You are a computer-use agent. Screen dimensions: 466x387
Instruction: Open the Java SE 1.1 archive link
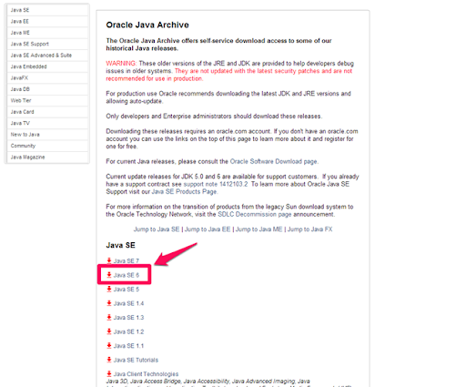point(128,346)
